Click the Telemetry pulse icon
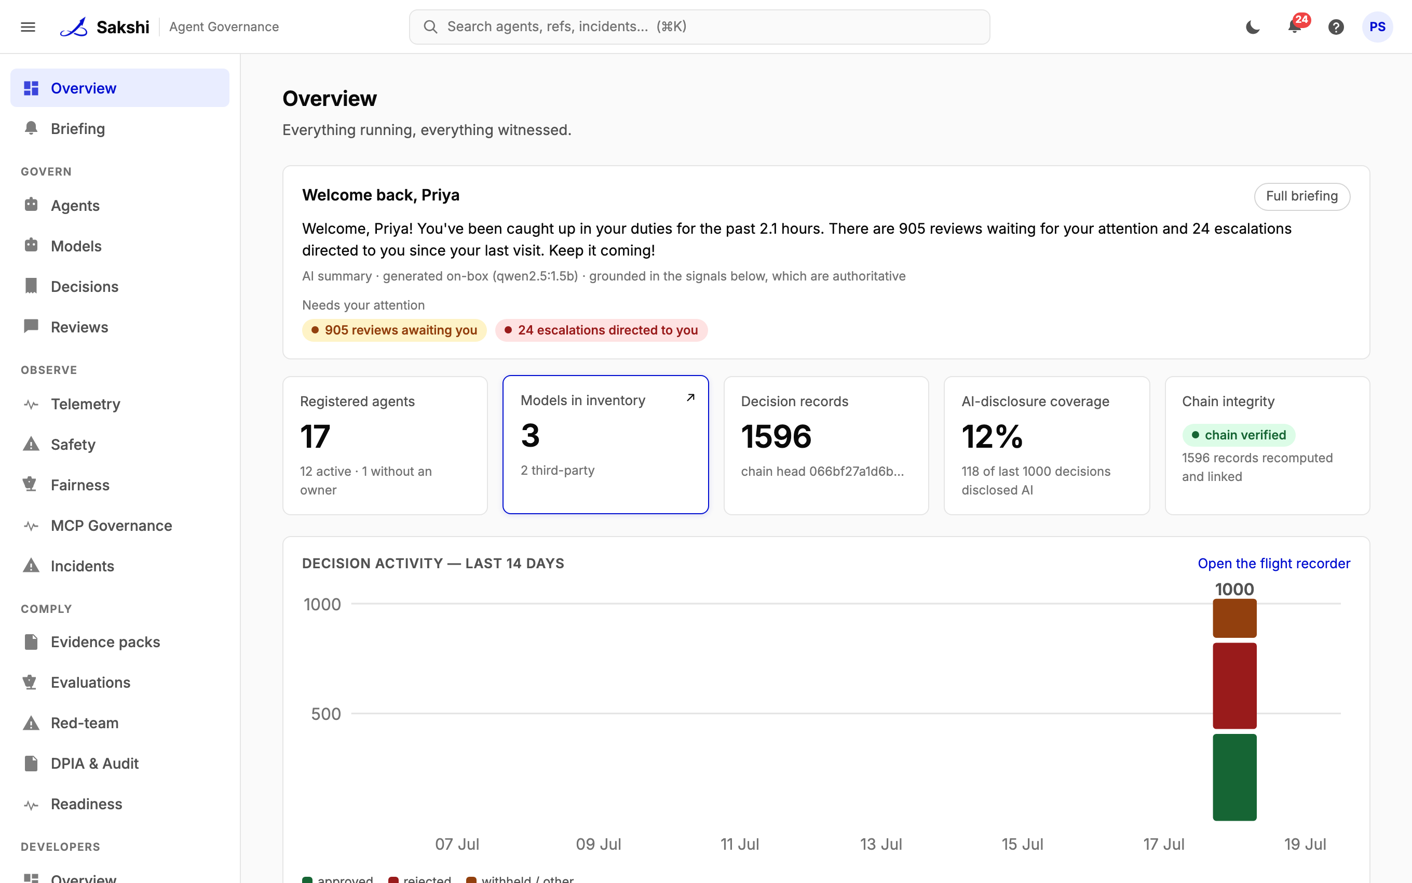Viewport: 1412px width, 883px height. click(31, 404)
